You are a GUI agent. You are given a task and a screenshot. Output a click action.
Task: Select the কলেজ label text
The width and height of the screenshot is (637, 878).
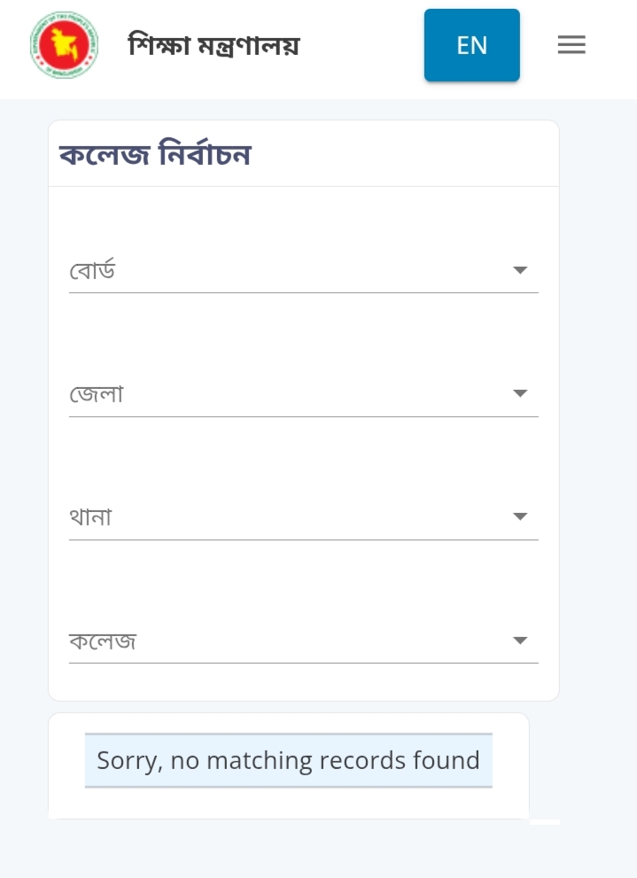pyautogui.click(x=103, y=641)
